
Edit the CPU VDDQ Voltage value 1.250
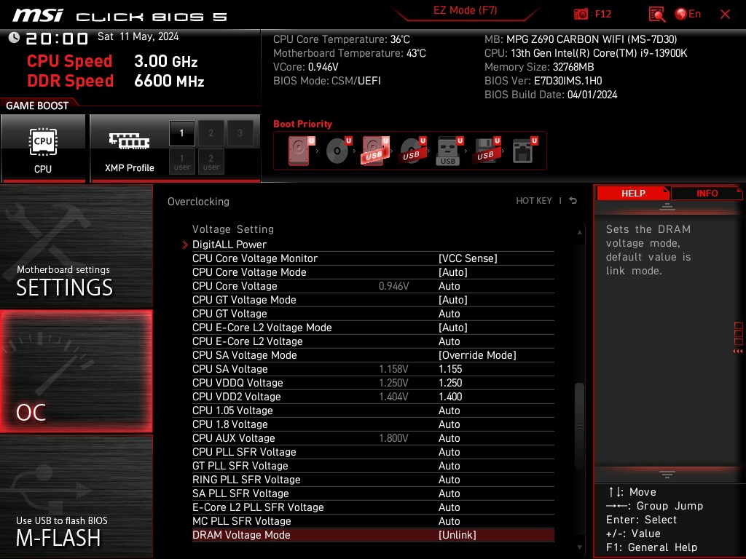tap(450, 383)
